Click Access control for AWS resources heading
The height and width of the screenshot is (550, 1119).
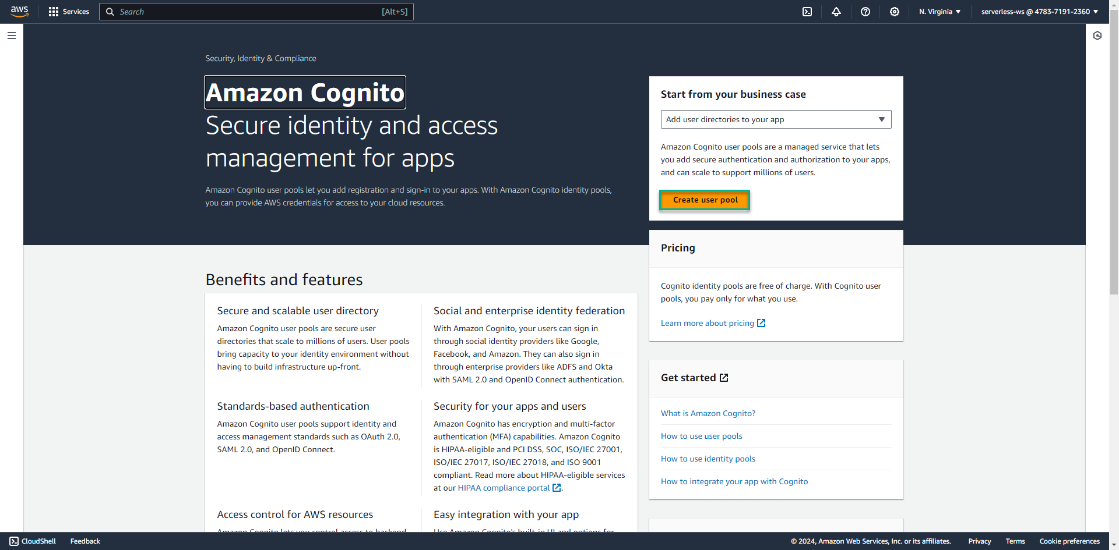[295, 514]
